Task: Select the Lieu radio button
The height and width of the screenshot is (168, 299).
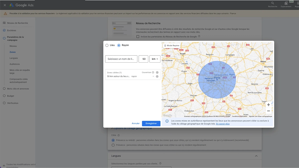Action: [107, 45]
